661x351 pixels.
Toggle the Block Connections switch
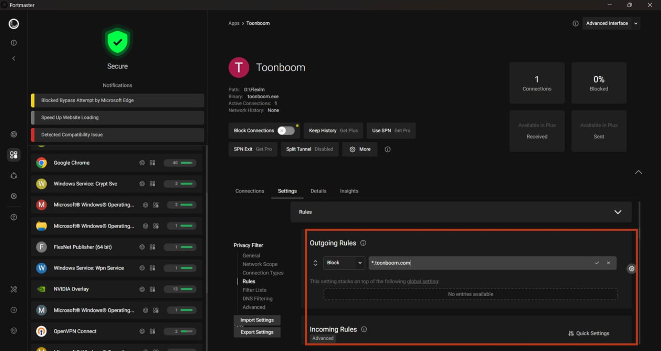[286, 131]
